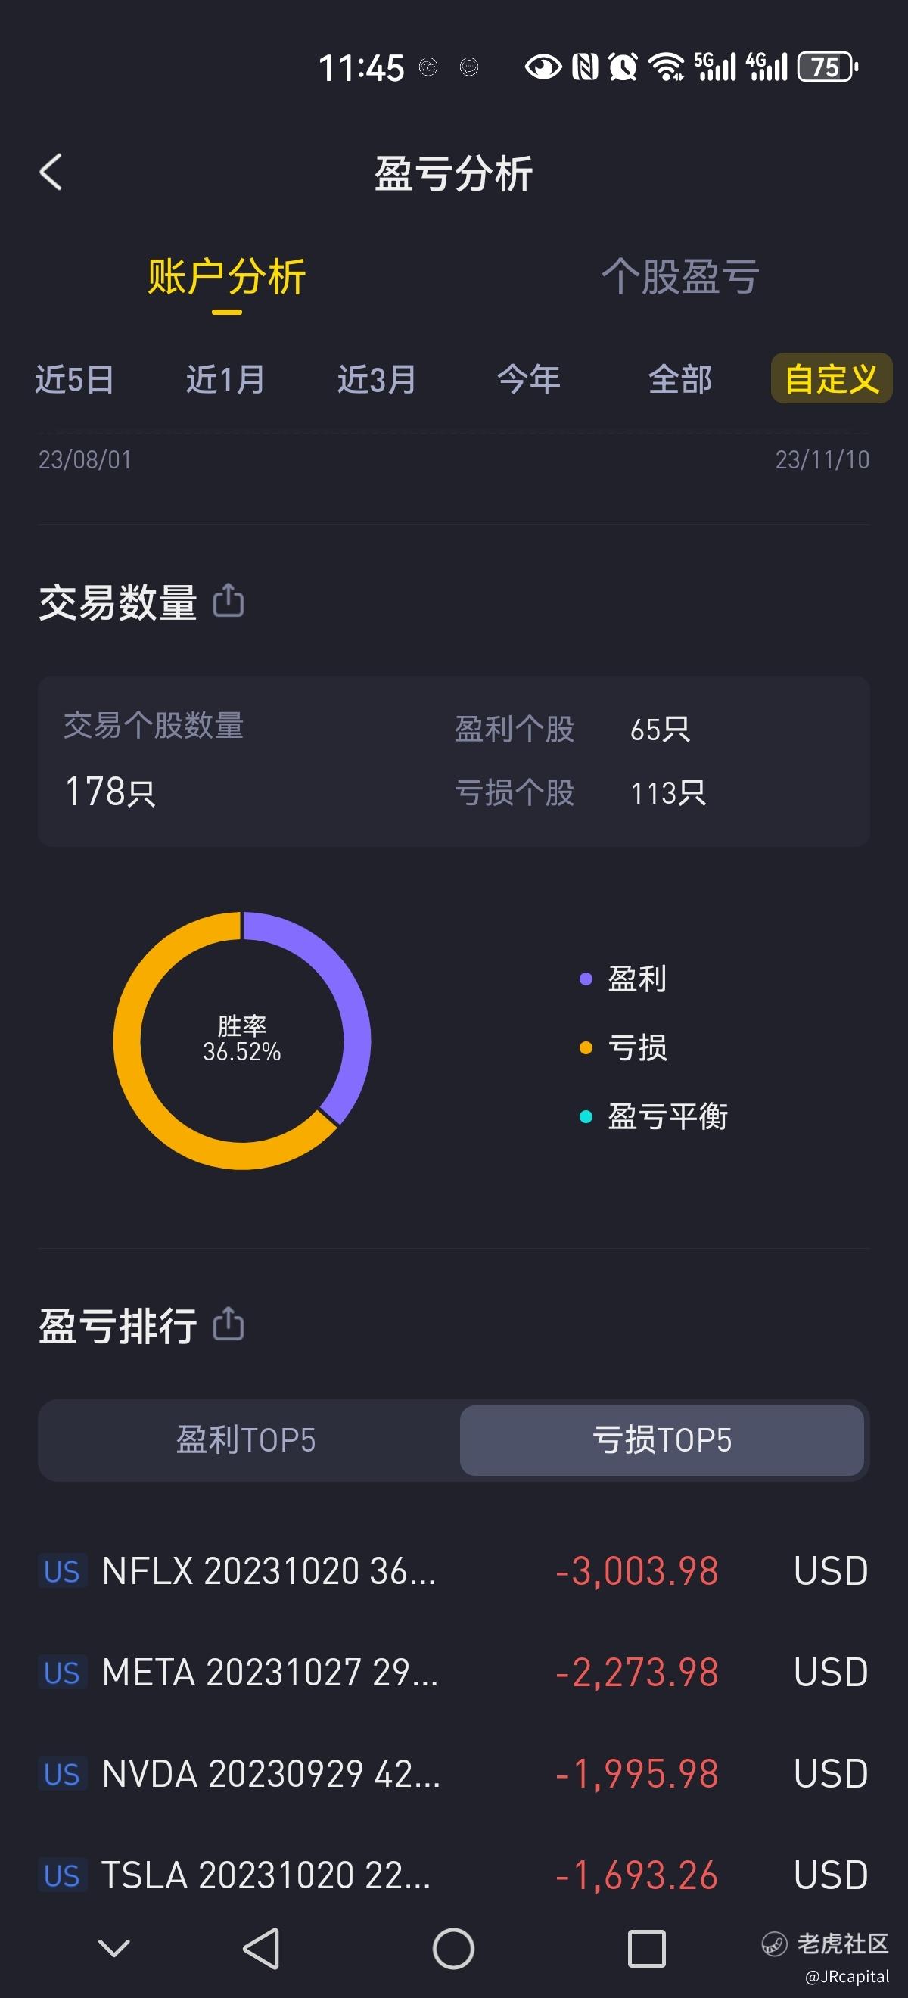Tap the back arrow icon

51,173
